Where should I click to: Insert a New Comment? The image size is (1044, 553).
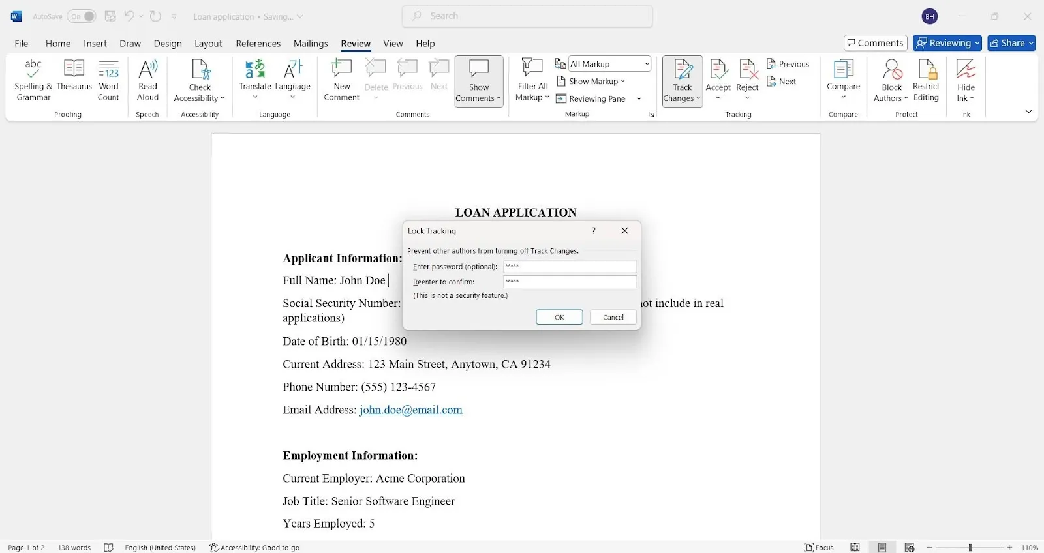point(342,80)
